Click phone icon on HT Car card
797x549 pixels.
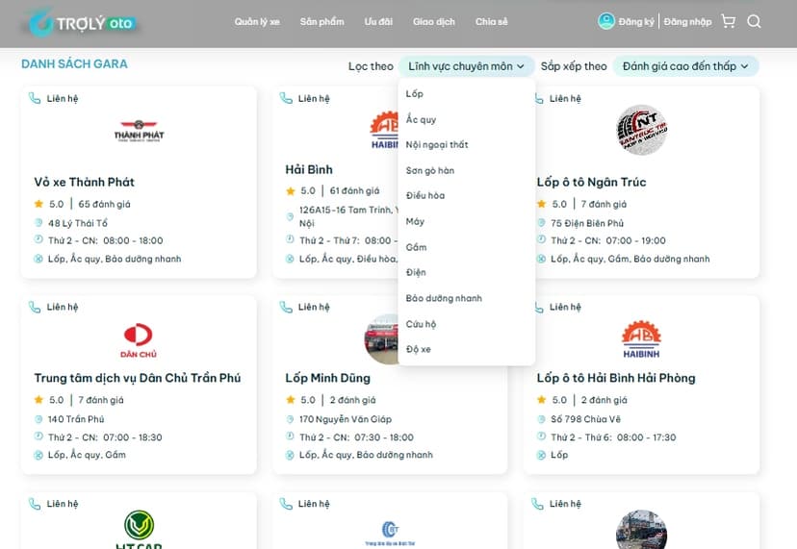34,503
